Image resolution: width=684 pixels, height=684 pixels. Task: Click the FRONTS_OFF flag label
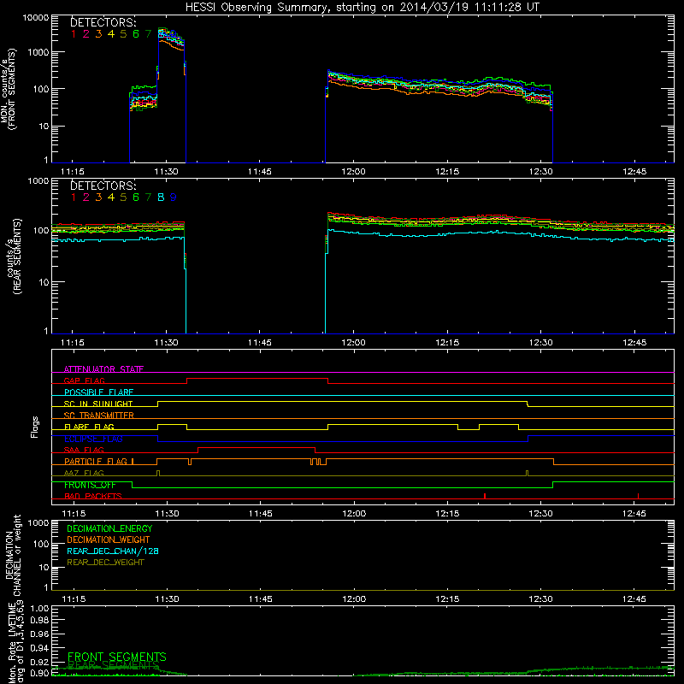point(90,485)
